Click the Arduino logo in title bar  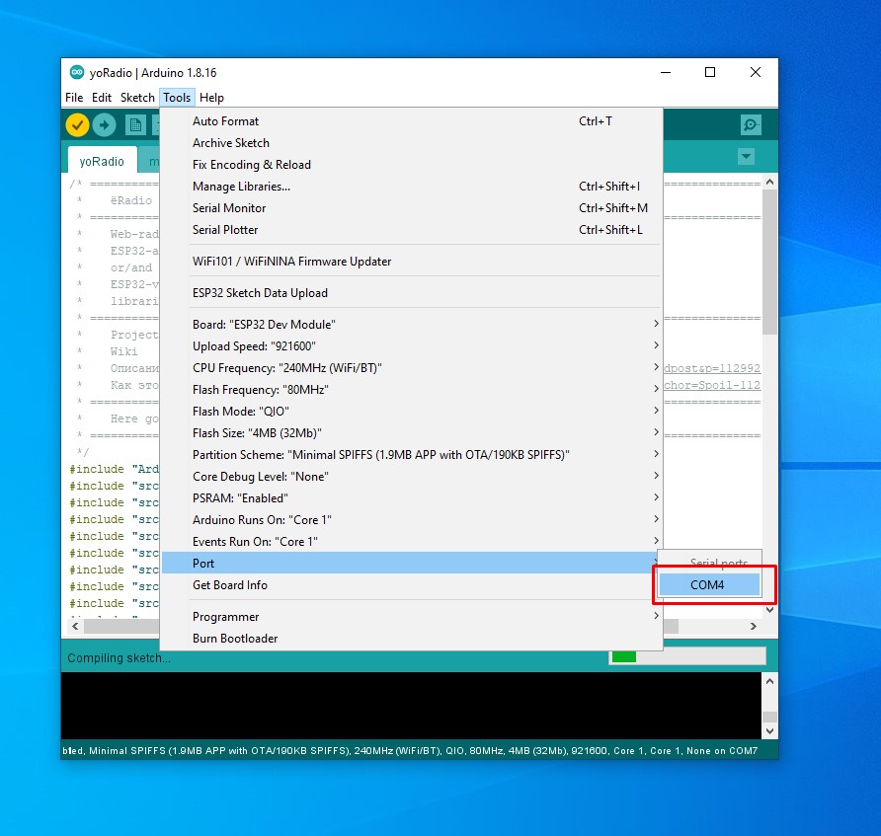(77, 72)
